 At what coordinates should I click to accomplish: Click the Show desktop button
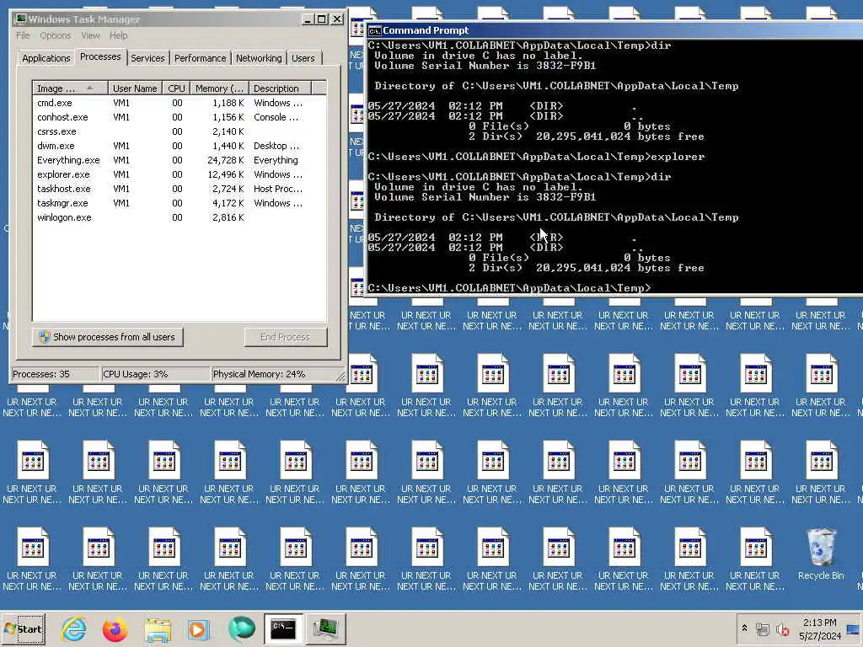(855, 628)
